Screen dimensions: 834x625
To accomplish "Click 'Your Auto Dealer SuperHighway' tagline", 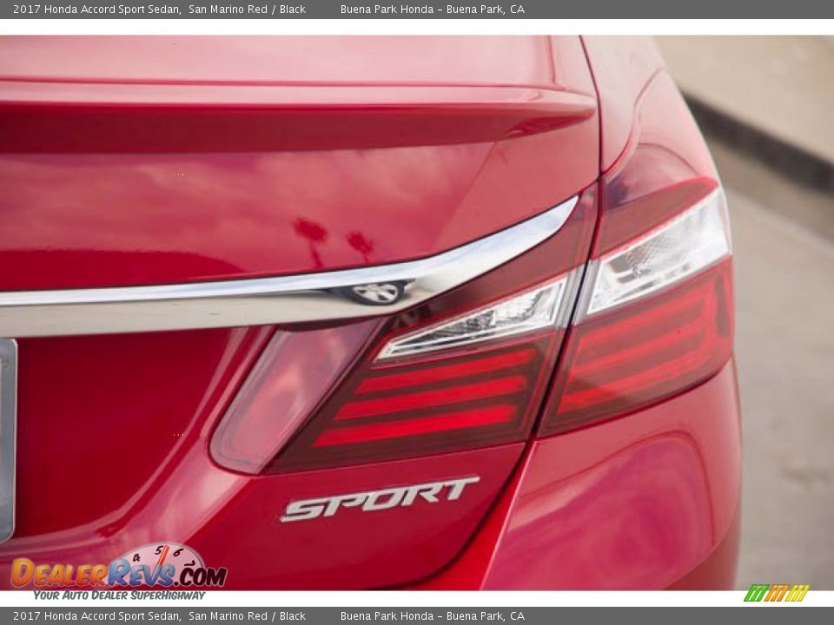I will (119, 595).
